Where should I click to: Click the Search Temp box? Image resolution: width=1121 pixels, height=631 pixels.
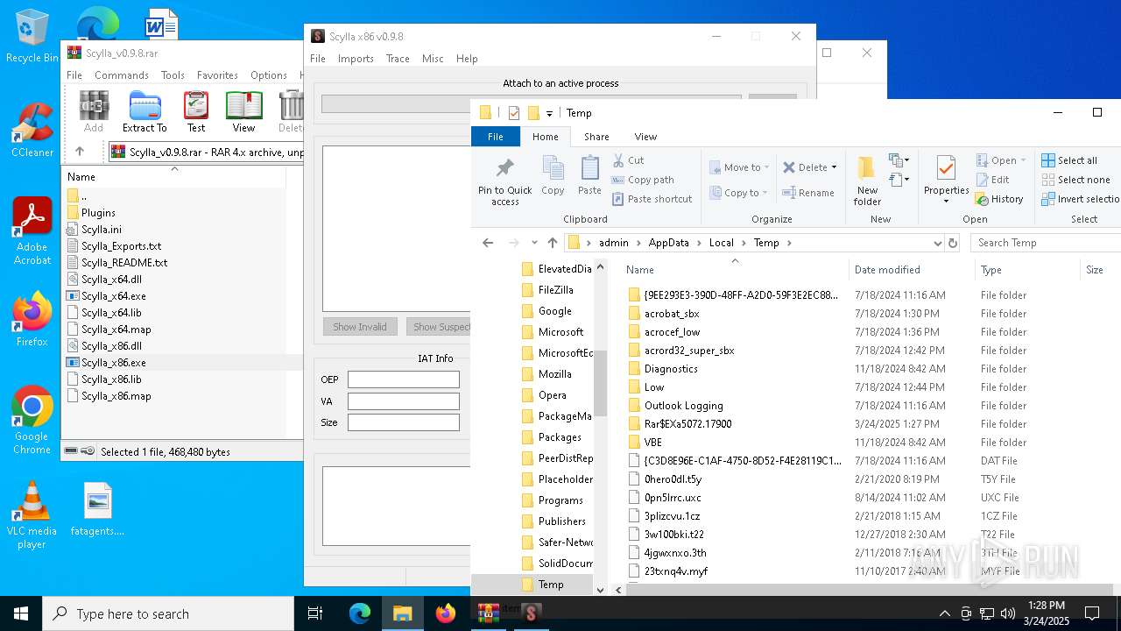click(x=1046, y=243)
